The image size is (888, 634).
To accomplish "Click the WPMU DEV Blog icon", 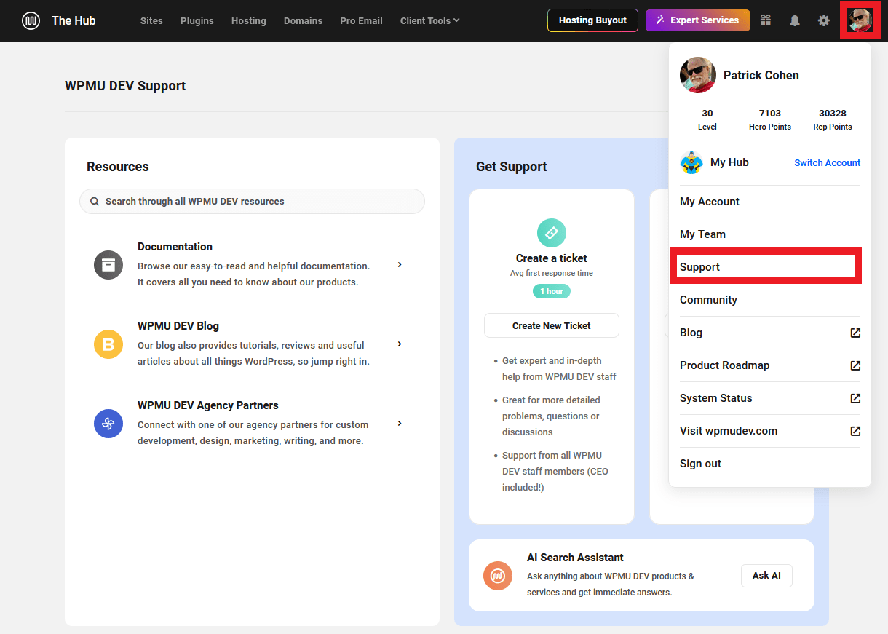I will click(x=108, y=344).
